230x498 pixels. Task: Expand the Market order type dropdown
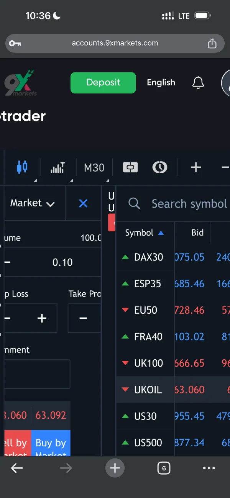click(x=33, y=203)
